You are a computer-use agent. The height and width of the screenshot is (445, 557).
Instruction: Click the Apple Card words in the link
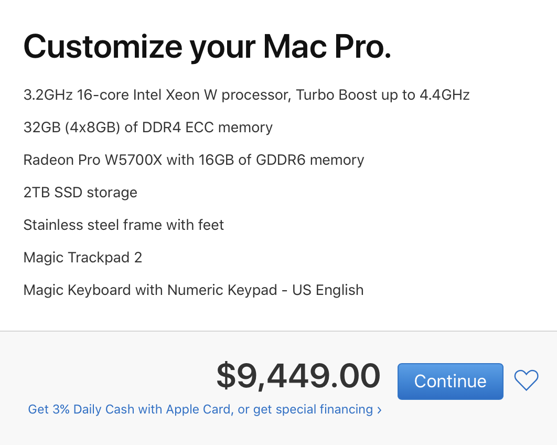click(x=199, y=409)
